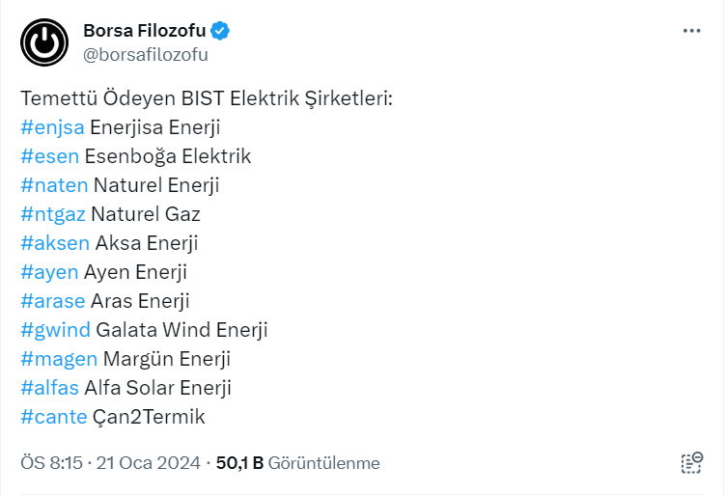Click the ÖS 8:15 · 21 Oca 2024 timestamp
Viewport: 726px width, 495px height.
pos(110,463)
